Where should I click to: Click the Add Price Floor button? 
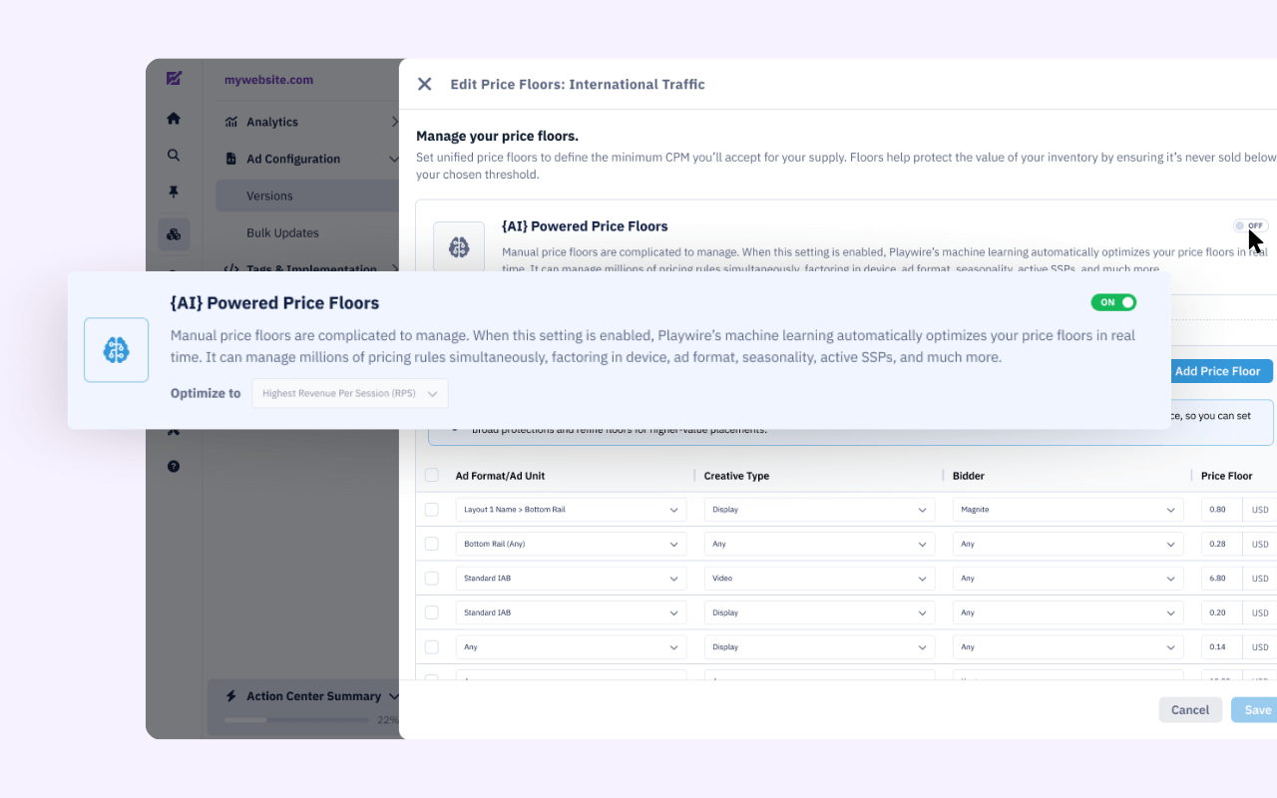(1217, 371)
